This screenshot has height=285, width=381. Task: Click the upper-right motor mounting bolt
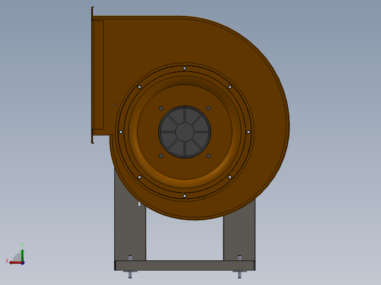[208, 108]
